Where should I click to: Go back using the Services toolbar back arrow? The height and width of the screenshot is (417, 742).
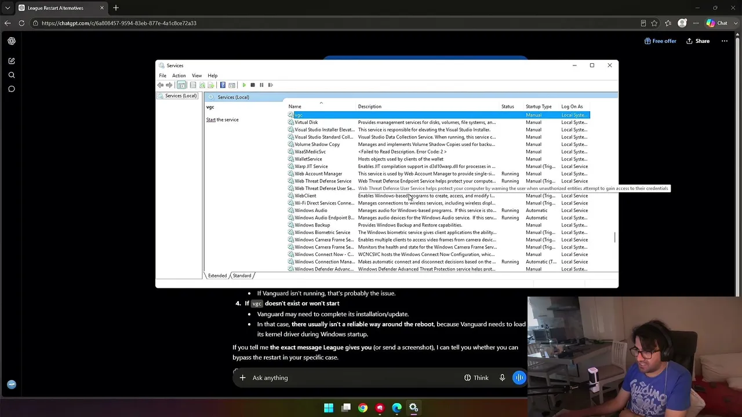[161, 85]
